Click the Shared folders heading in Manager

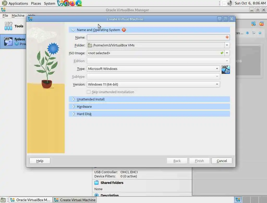point(112,183)
